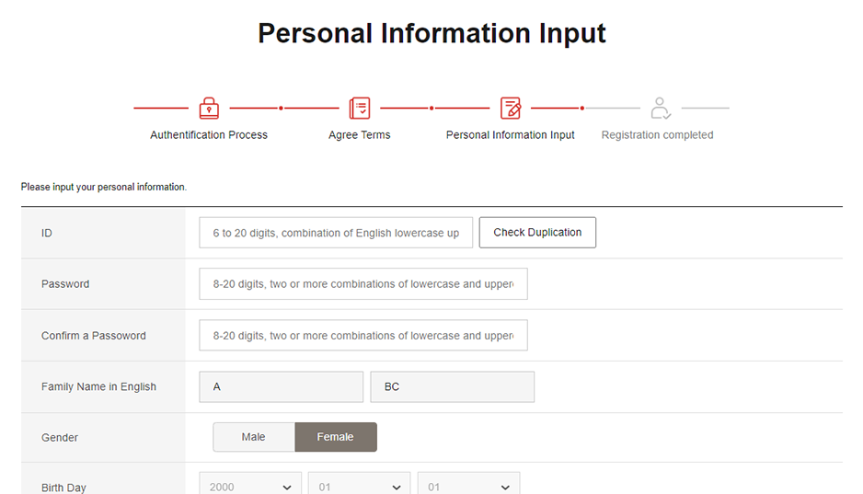Screen dimensions: 863x494
Task: Click the Agree Terms document icon
Action: (x=360, y=109)
